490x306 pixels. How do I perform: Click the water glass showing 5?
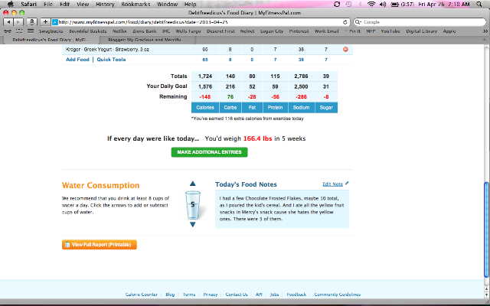click(x=192, y=204)
